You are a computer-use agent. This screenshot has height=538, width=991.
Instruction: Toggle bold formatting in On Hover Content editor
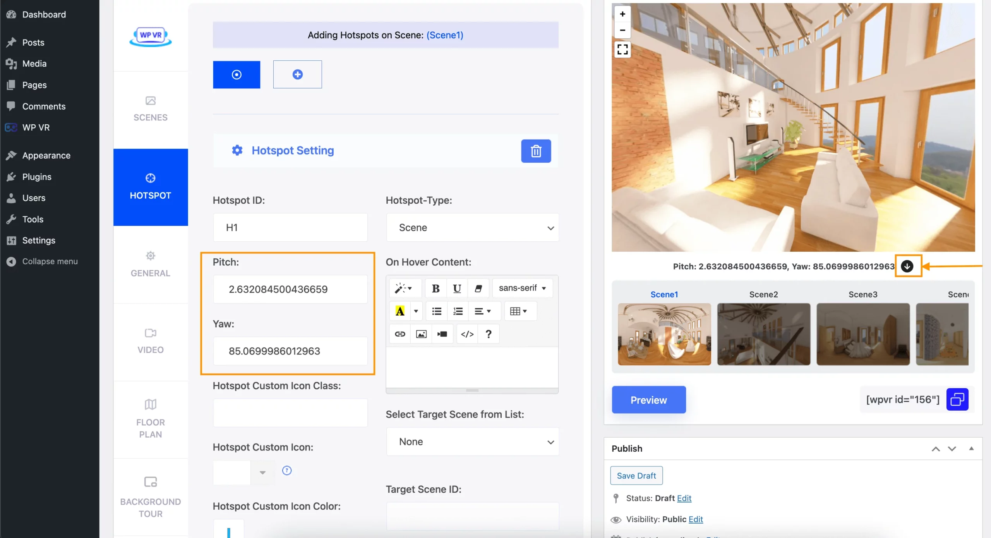coord(435,287)
